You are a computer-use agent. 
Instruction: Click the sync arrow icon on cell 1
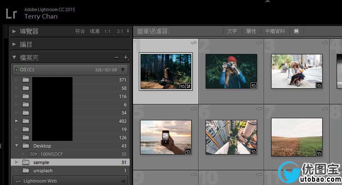(194, 43)
